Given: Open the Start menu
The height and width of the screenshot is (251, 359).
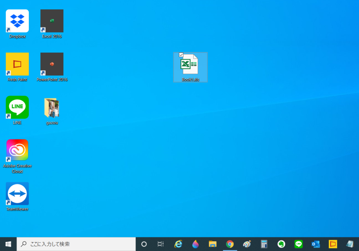Looking at the screenshot, I should tap(8, 244).
